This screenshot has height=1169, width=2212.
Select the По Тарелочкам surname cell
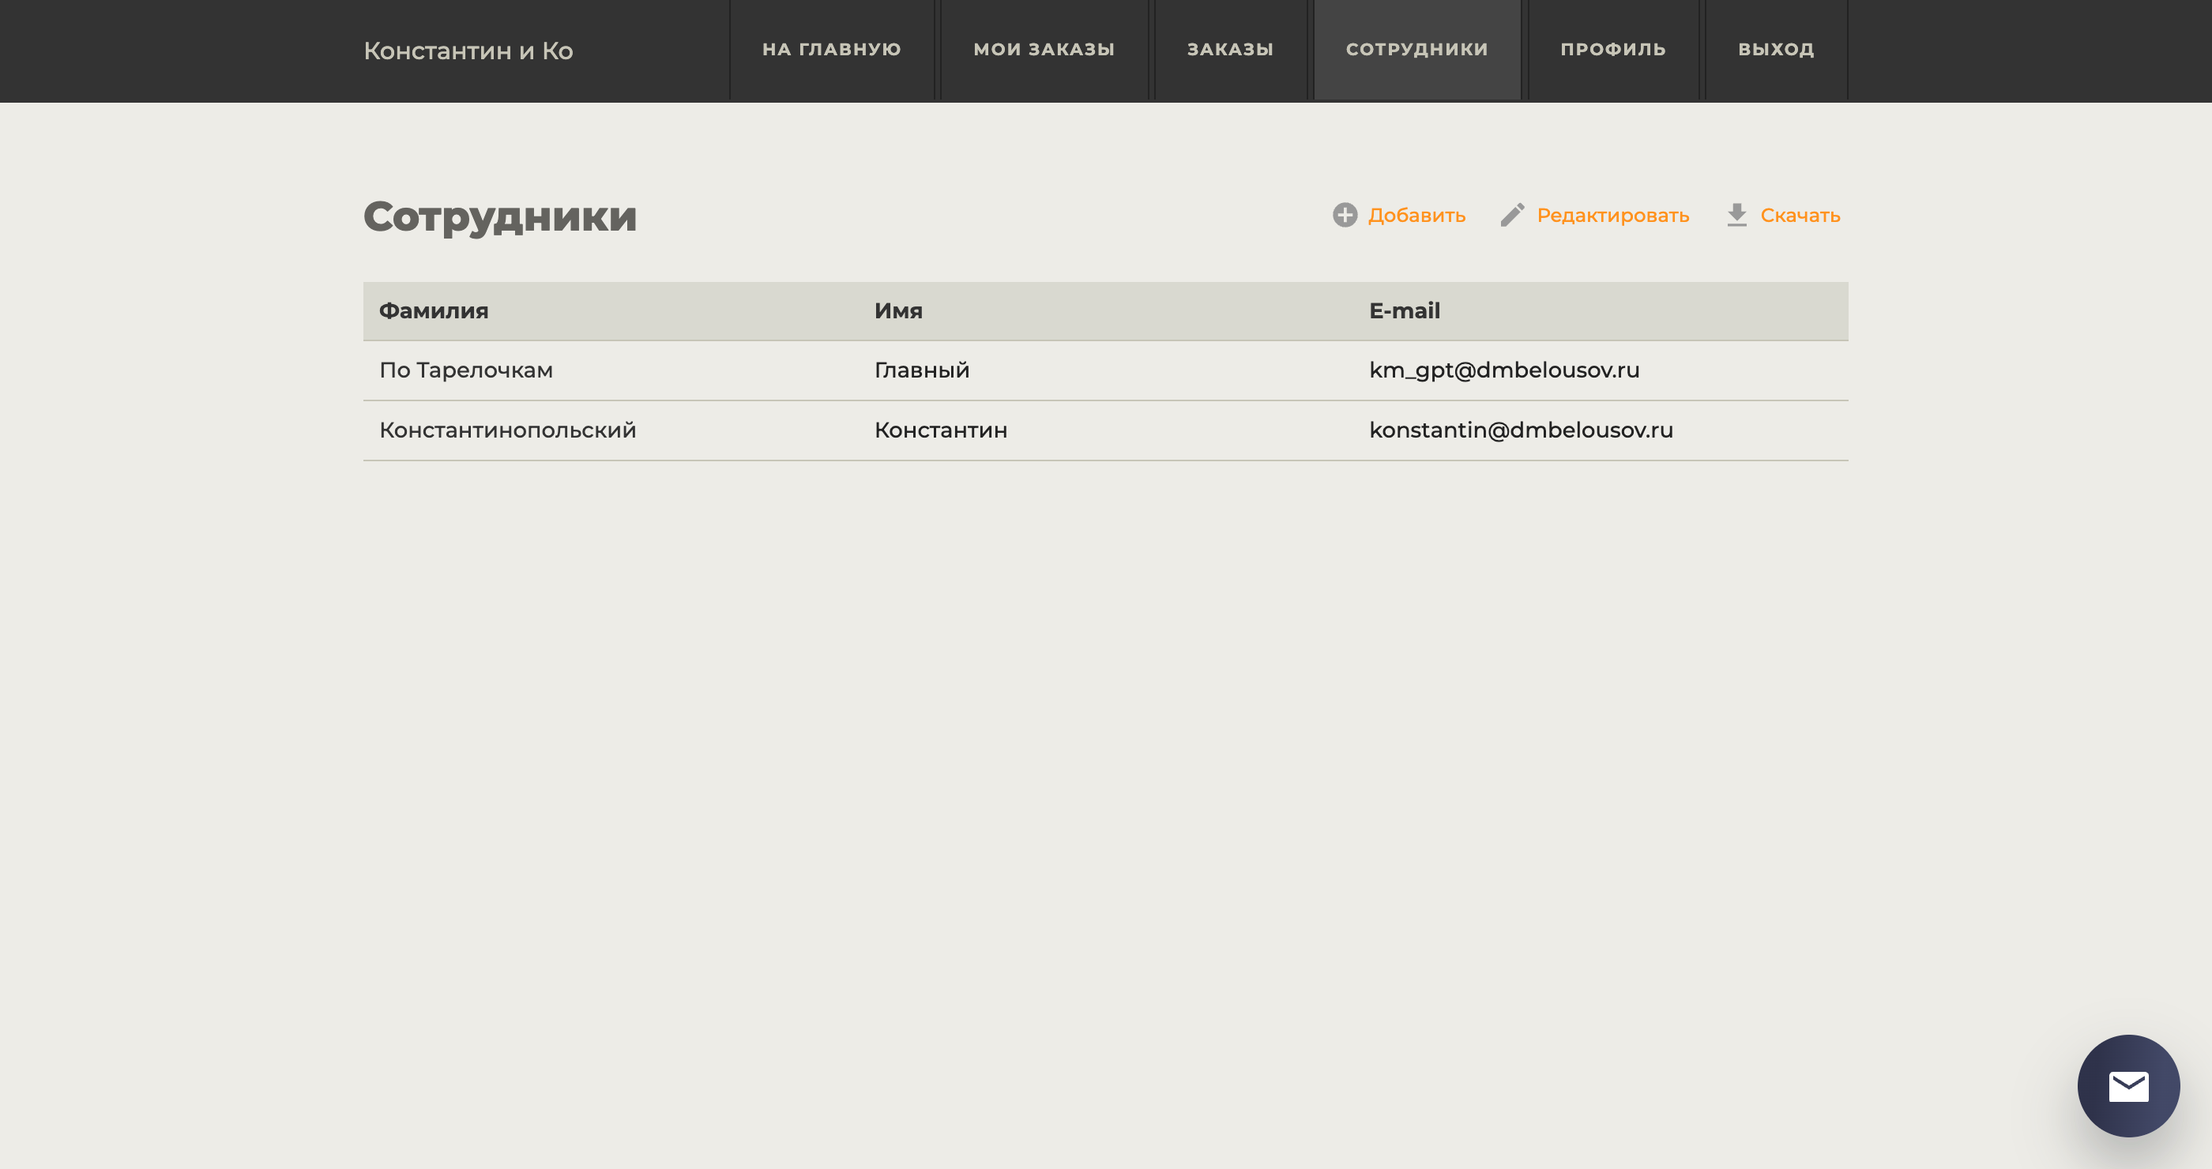[465, 370]
